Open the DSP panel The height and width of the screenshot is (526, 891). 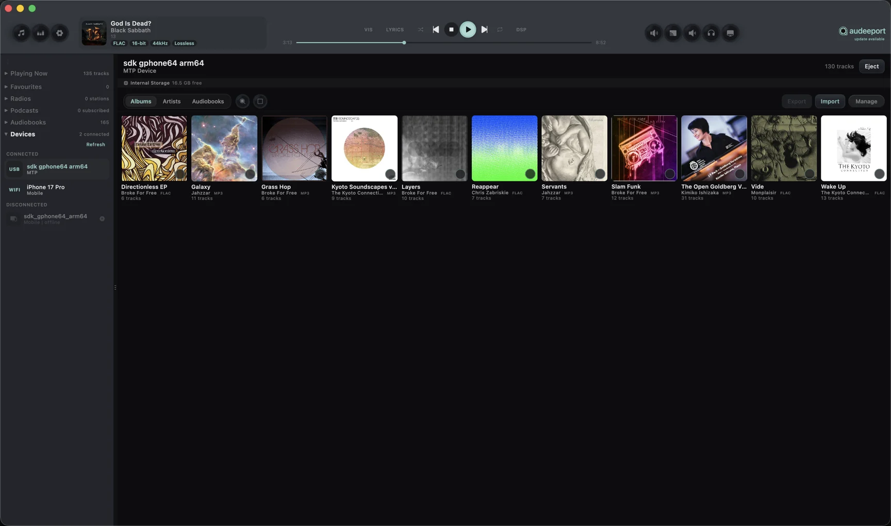(521, 29)
